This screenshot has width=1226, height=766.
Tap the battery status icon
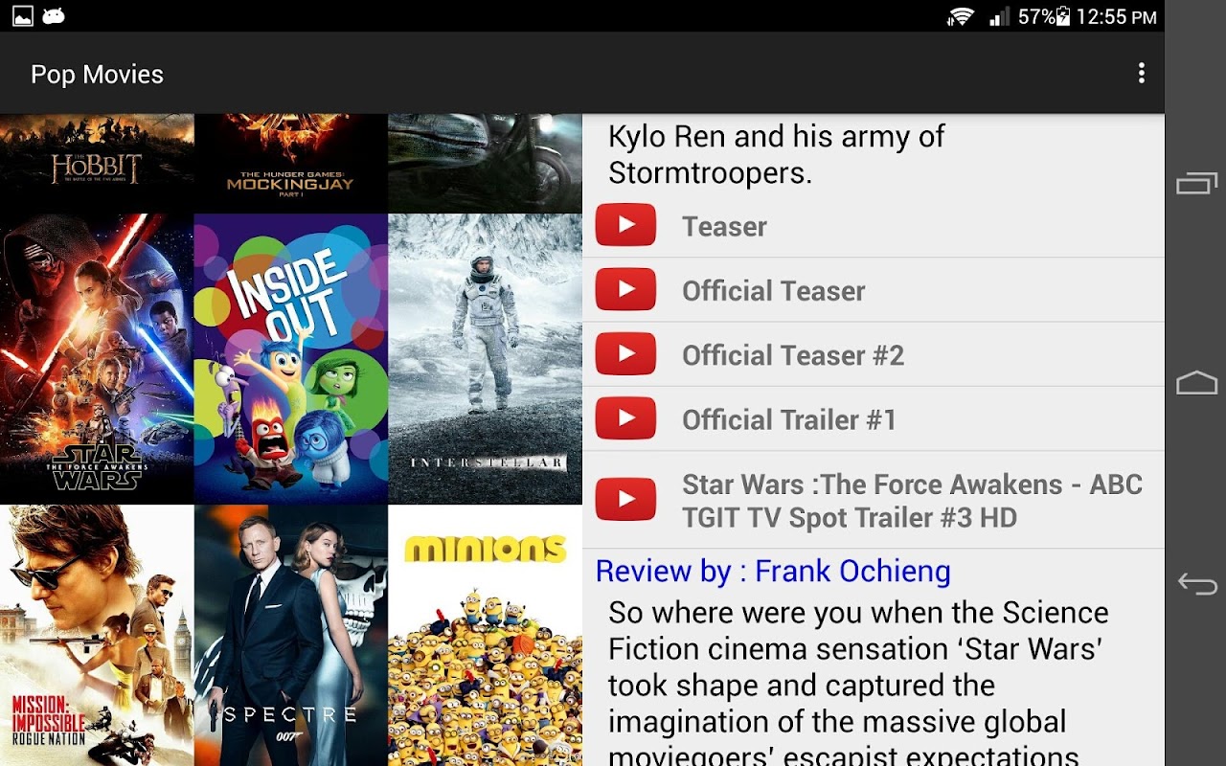point(1062,16)
